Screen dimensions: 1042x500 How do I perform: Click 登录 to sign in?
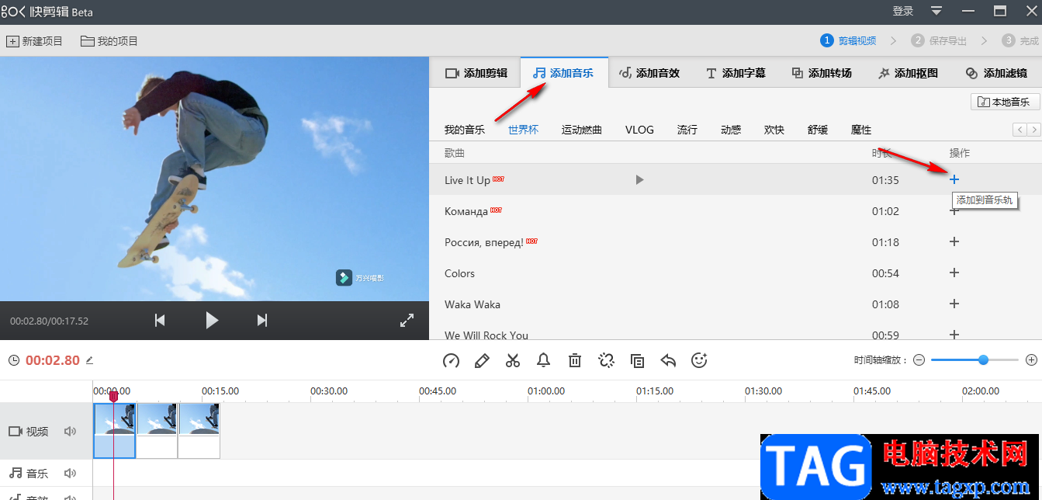[903, 11]
